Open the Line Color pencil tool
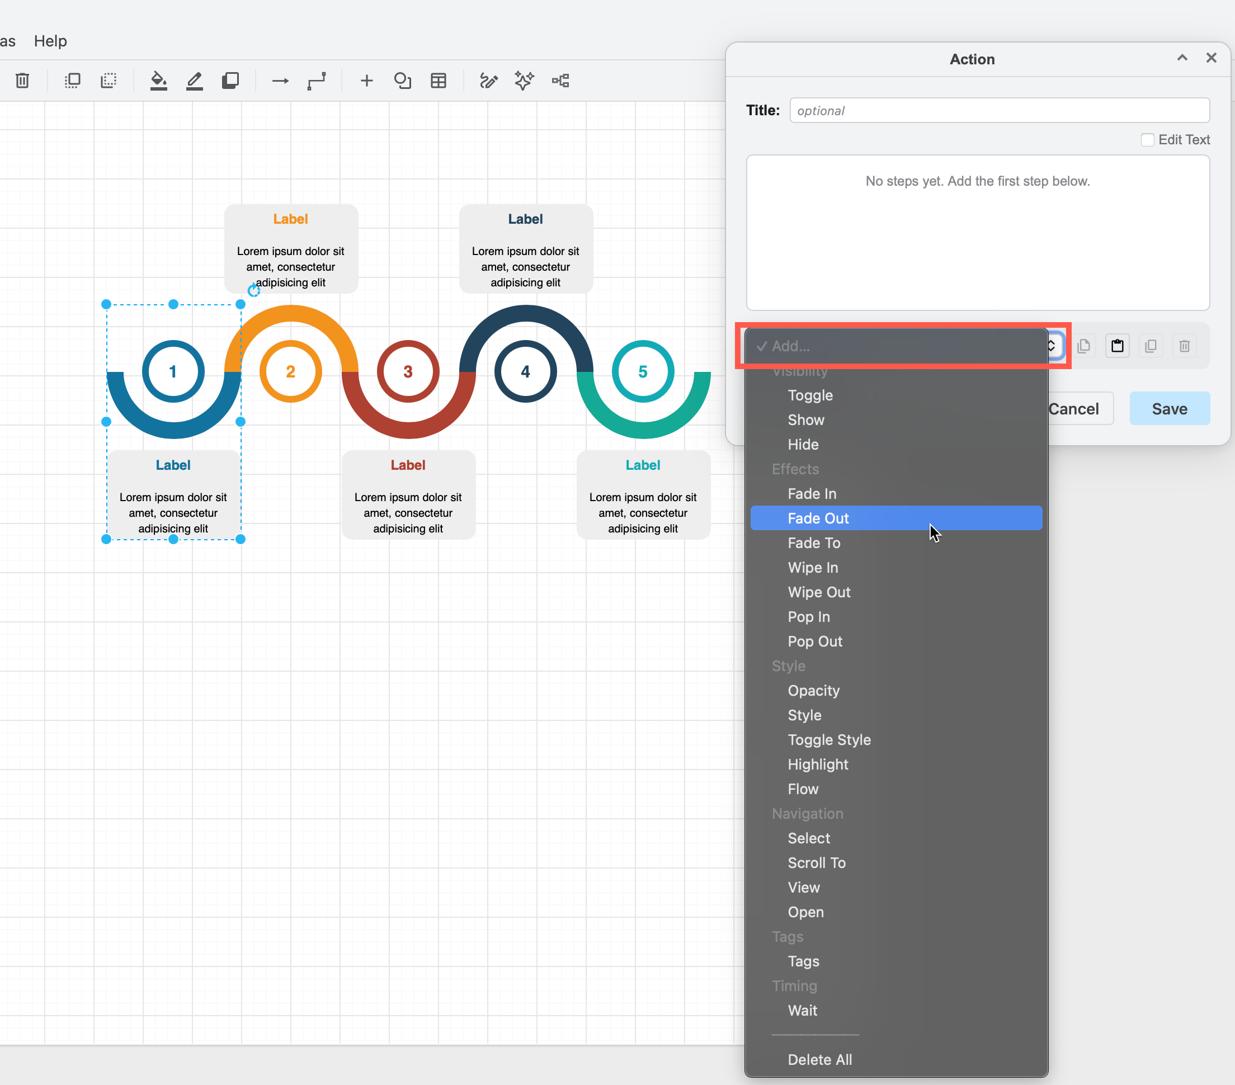The width and height of the screenshot is (1235, 1085). (x=194, y=81)
